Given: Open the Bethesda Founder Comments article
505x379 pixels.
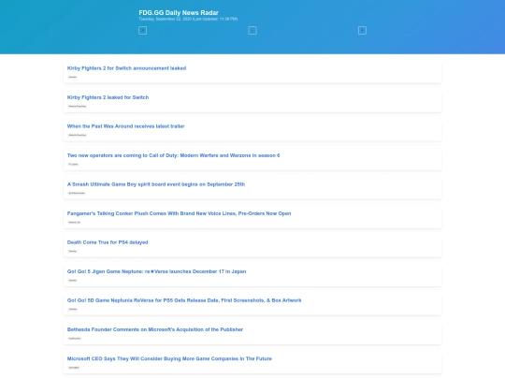Looking at the screenshot, I should tap(155, 329).
